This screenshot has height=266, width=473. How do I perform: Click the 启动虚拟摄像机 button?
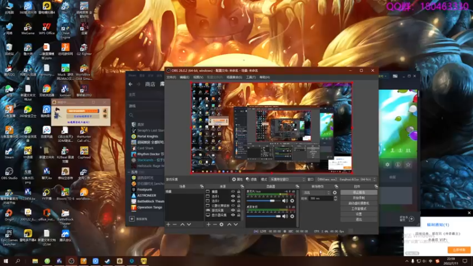[359, 203]
